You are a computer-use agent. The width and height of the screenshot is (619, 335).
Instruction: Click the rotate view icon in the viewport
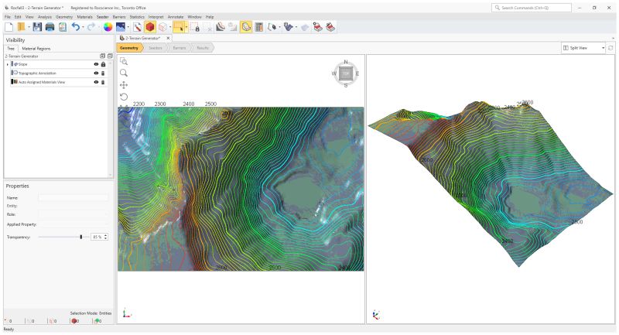tap(124, 97)
